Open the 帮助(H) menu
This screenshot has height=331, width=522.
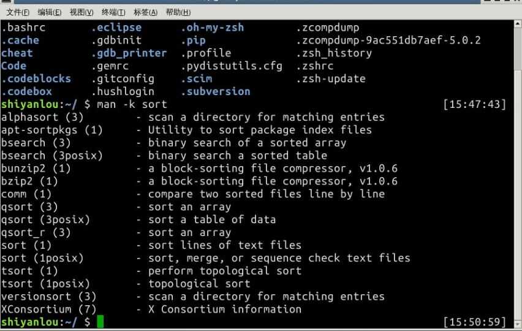click(x=178, y=12)
